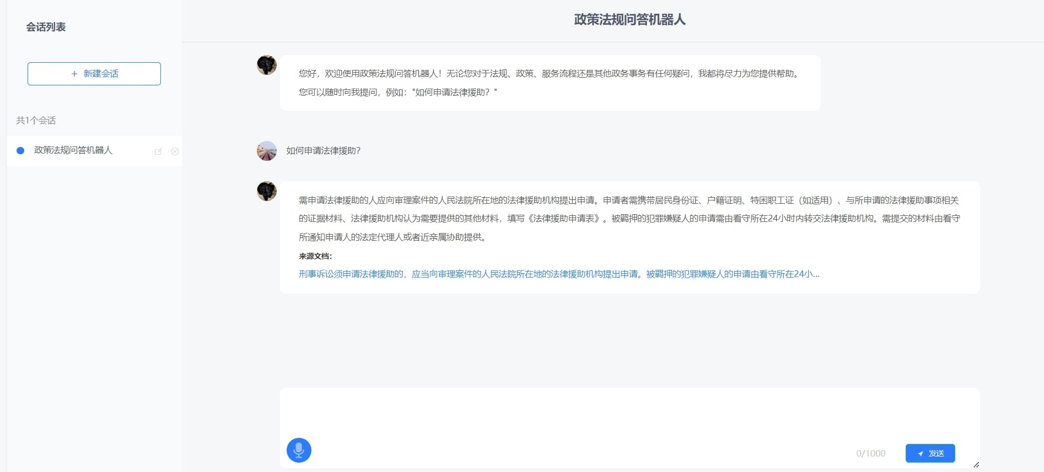Click the 0/1000 character counter
1044x472 pixels.
pos(870,453)
